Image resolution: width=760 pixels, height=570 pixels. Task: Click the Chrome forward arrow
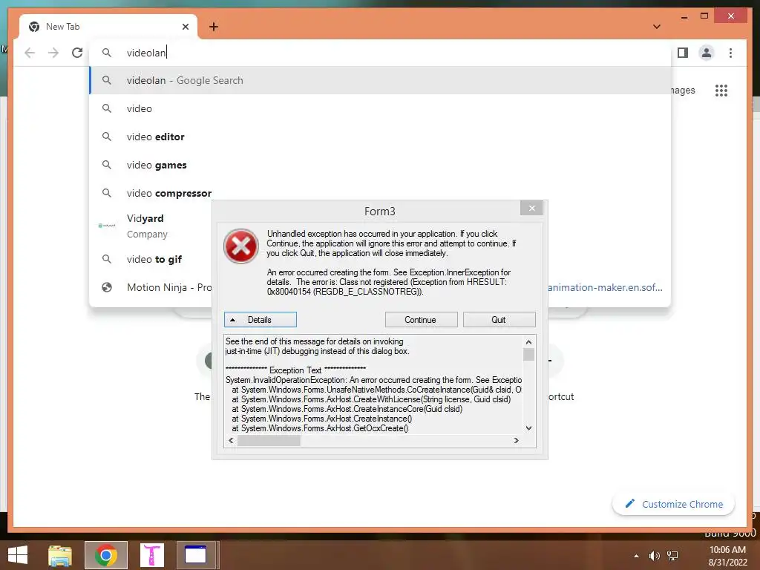(53, 53)
